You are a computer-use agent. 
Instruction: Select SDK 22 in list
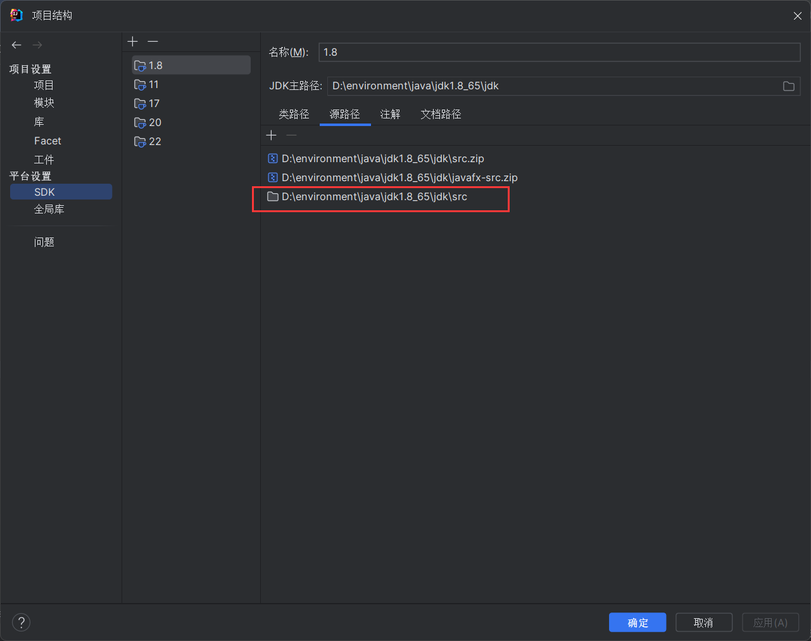[191, 141]
